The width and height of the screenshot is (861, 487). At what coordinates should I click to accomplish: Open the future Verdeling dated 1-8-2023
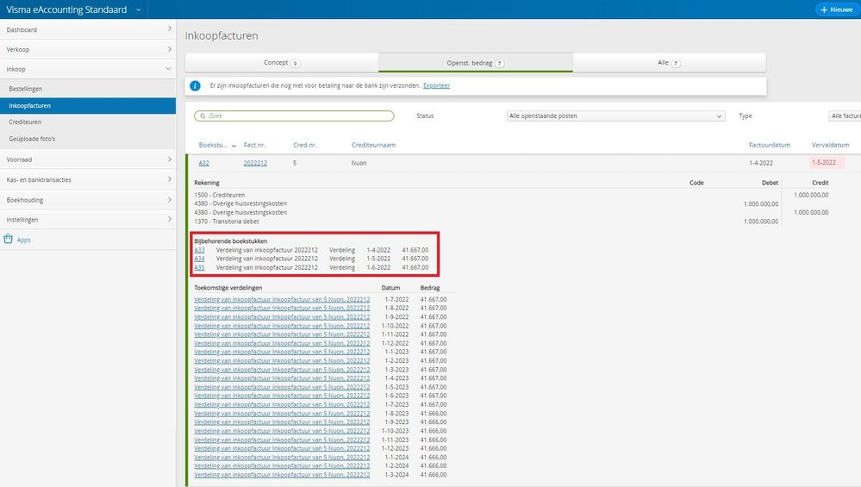(282, 414)
